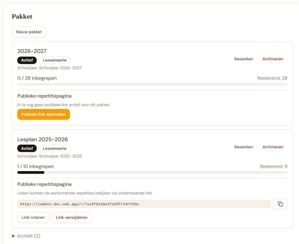Click the Nieuw pakket button
The image size is (299, 244).
tap(29, 32)
